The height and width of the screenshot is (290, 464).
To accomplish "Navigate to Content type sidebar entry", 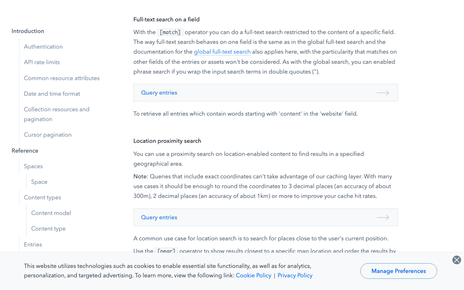I will click(x=48, y=229).
